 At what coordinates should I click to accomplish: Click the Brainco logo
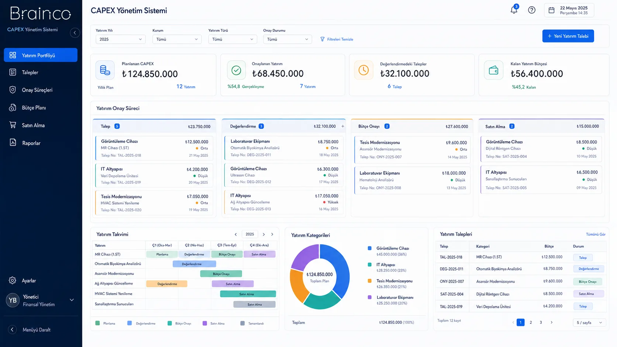point(41,14)
